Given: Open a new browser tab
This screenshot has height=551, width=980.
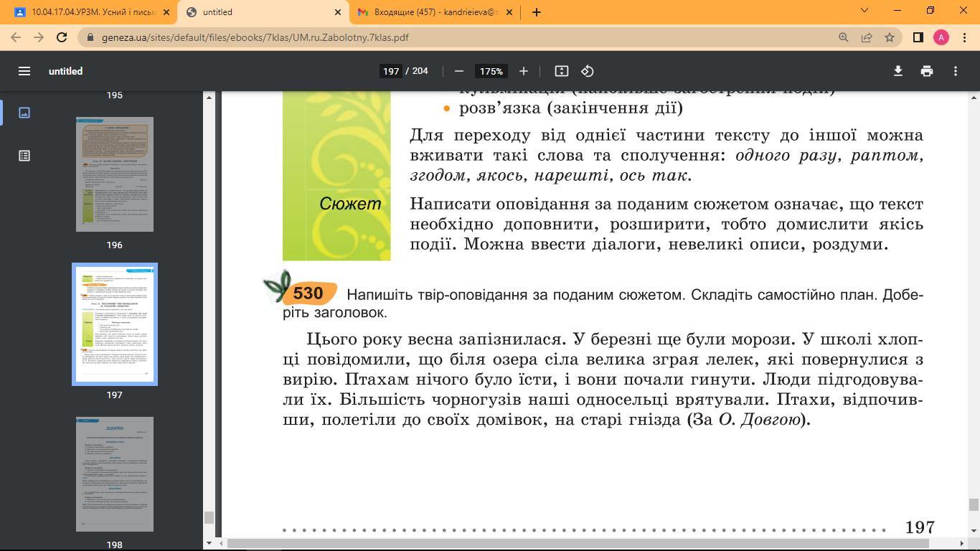Looking at the screenshot, I should coord(536,12).
